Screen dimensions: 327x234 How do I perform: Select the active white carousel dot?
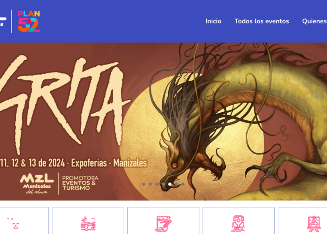tap(170, 184)
